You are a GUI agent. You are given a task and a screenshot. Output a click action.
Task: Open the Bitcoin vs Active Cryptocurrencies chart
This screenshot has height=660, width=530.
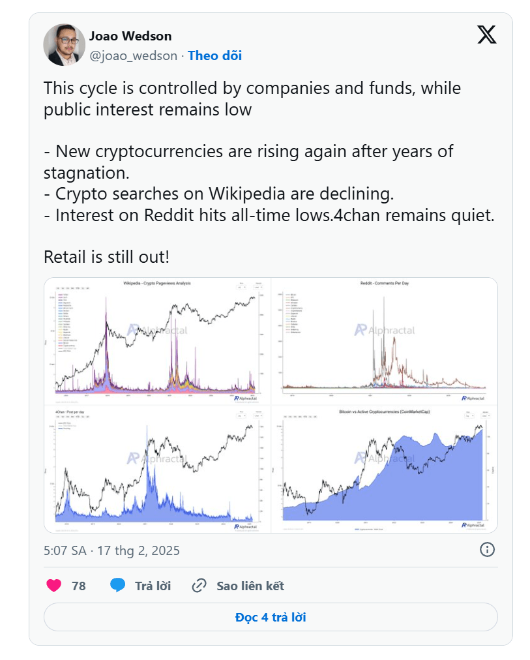(x=384, y=468)
